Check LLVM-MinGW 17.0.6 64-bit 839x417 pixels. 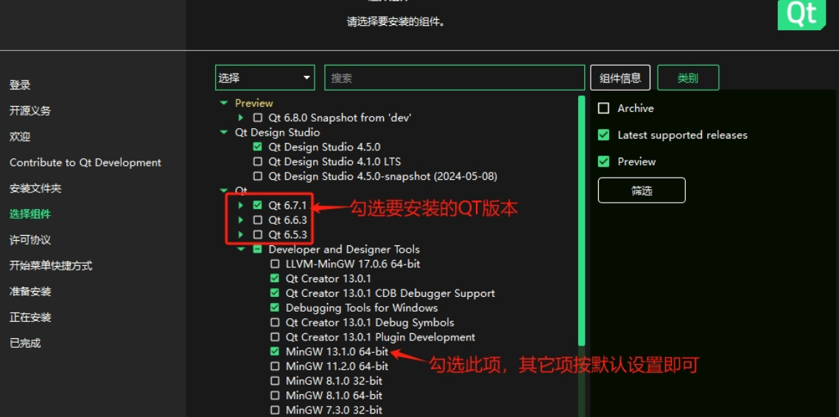coord(275,263)
